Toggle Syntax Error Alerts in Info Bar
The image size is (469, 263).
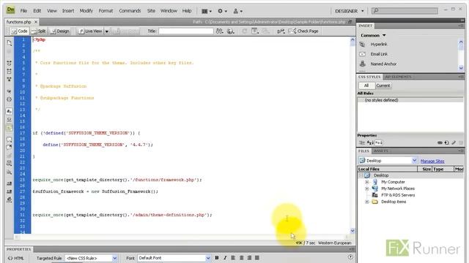9,128
